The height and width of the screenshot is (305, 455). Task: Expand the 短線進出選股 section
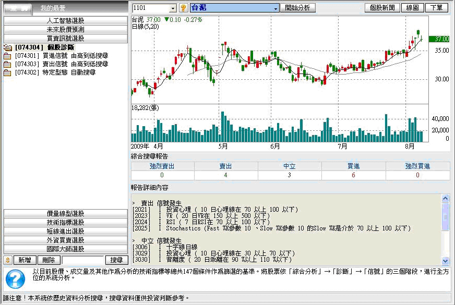pos(66,231)
